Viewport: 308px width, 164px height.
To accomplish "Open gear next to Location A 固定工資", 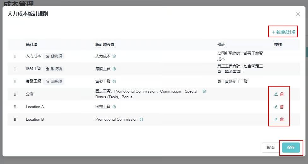I will coord(114,107).
